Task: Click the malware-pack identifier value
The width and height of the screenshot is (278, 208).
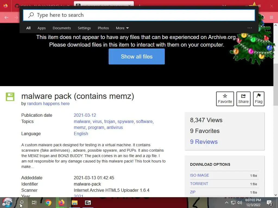Action: pos(87,184)
